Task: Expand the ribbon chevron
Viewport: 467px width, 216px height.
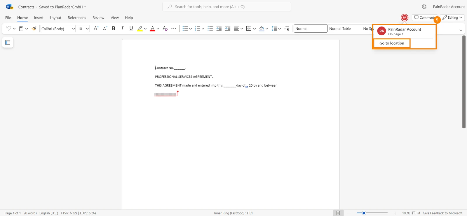Action: point(461,30)
